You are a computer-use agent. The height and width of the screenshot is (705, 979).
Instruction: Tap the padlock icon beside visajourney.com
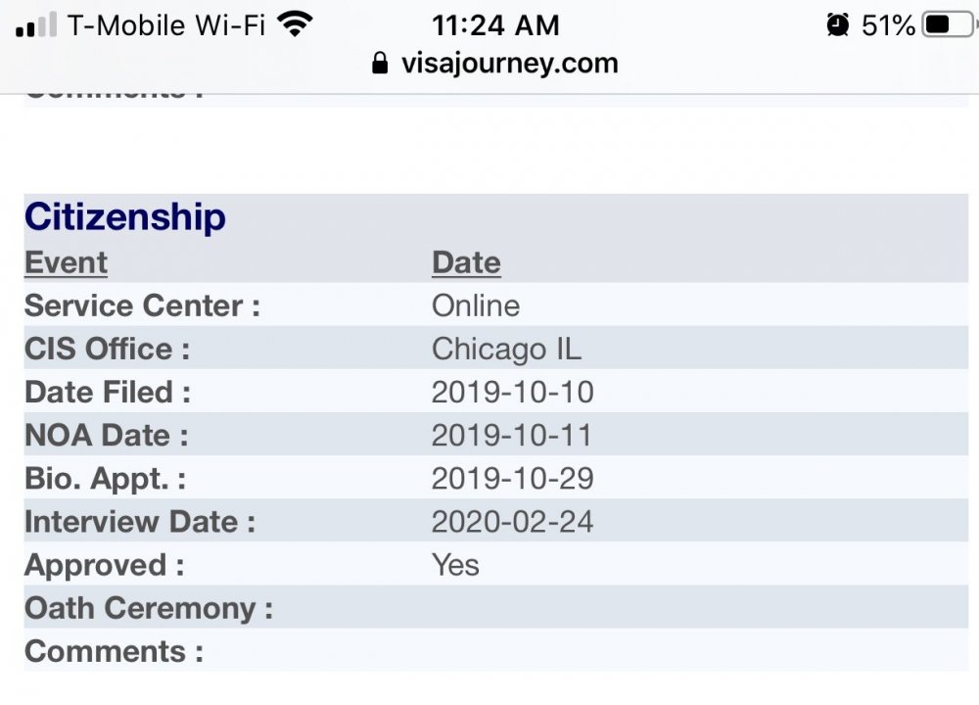coord(380,63)
